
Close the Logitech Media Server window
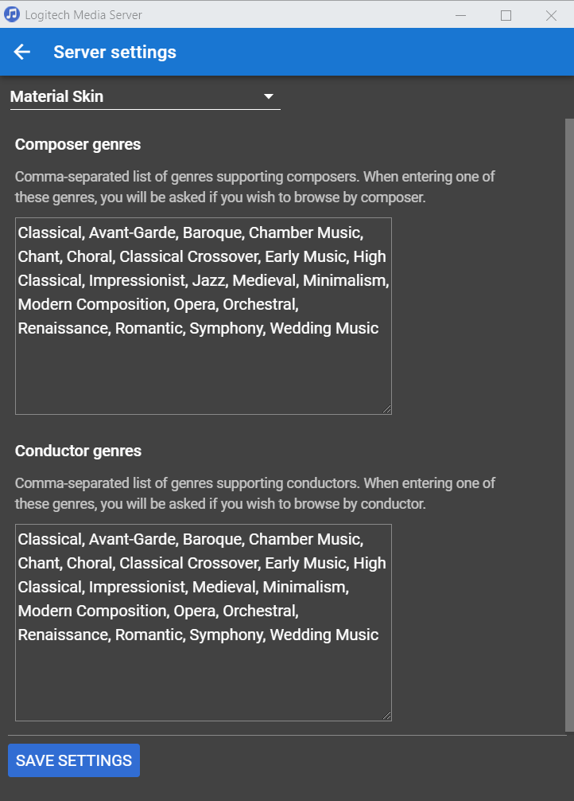[x=551, y=14]
